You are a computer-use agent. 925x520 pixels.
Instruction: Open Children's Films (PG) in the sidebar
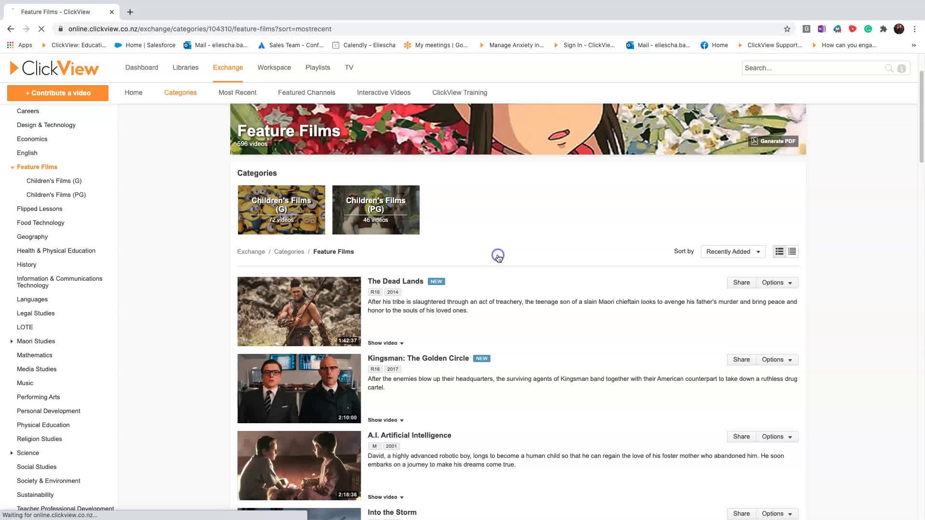(56, 195)
